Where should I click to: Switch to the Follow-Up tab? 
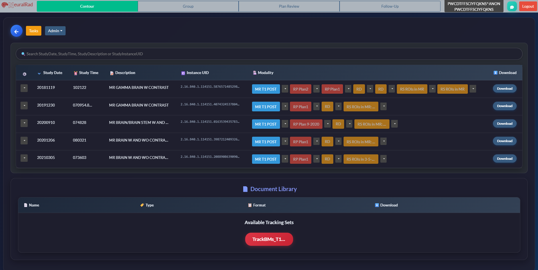tap(390, 6)
